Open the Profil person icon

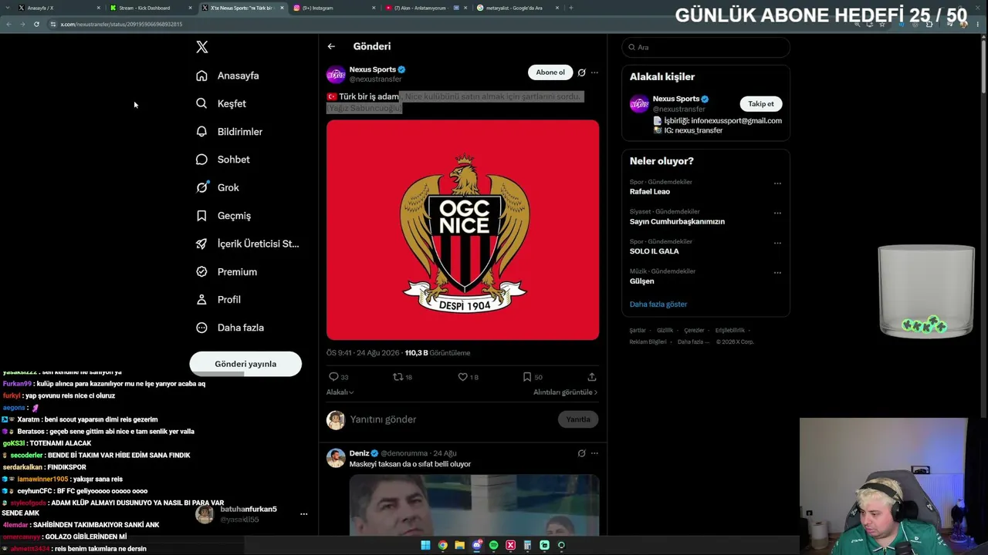201,300
